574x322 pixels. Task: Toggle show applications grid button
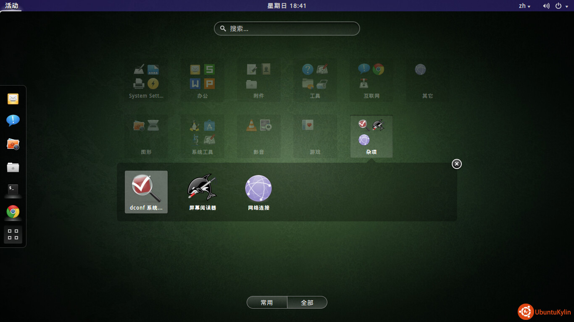coord(13,234)
